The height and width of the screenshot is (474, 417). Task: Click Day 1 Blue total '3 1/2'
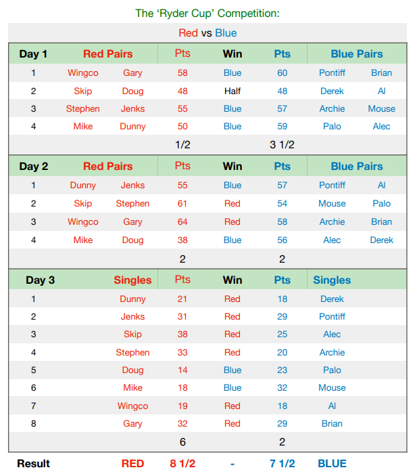tap(282, 144)
